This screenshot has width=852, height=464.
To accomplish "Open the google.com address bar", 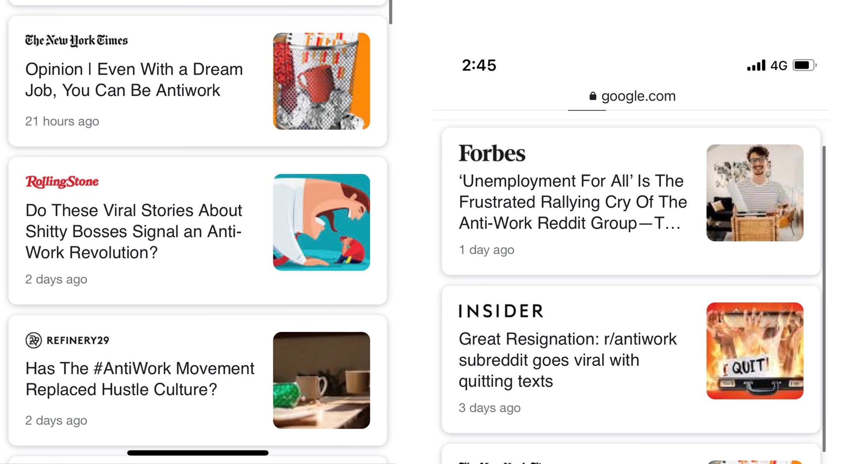I will [x=632, y=96].
